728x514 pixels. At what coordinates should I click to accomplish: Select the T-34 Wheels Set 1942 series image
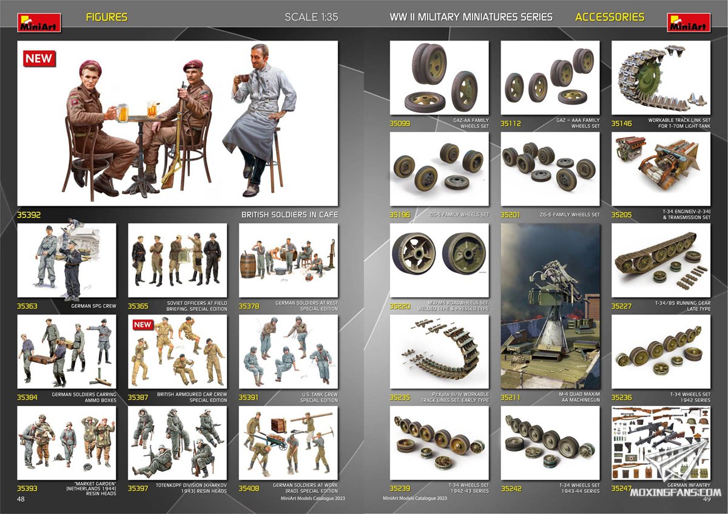coord(661,352)
